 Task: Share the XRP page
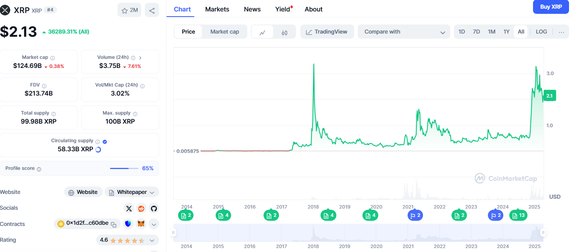(x=152, y=10)
